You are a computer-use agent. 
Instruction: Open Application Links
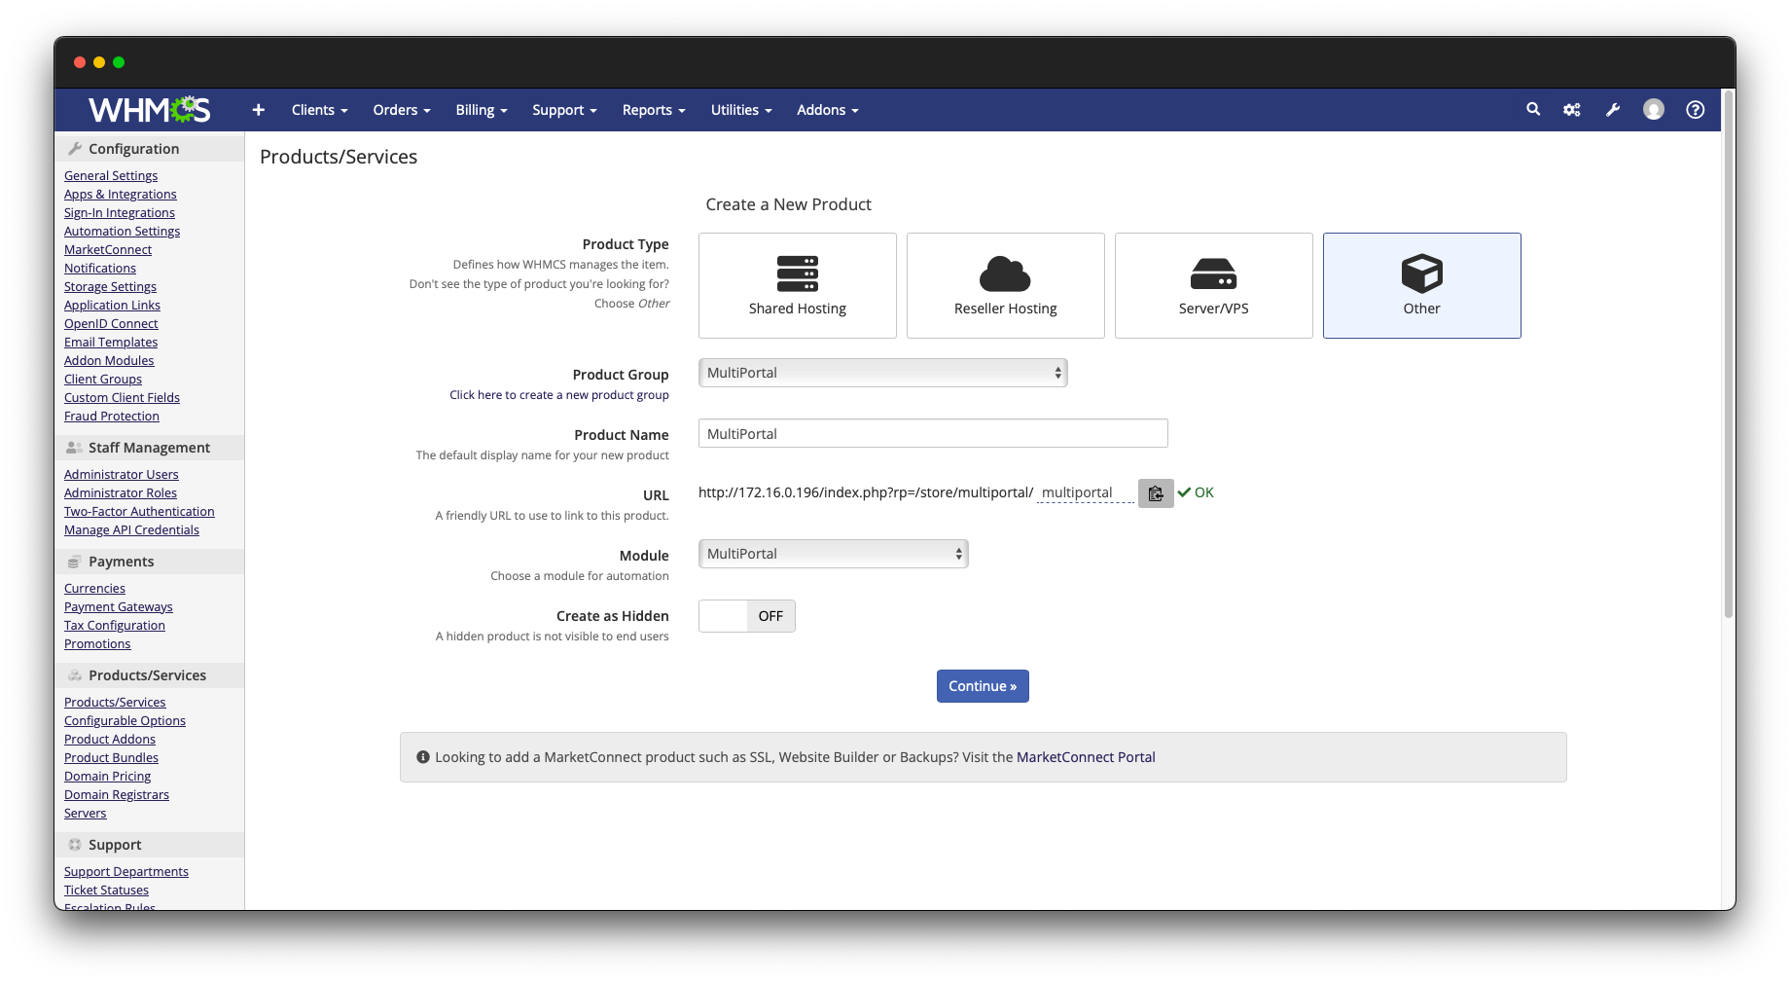pos(112,306)
